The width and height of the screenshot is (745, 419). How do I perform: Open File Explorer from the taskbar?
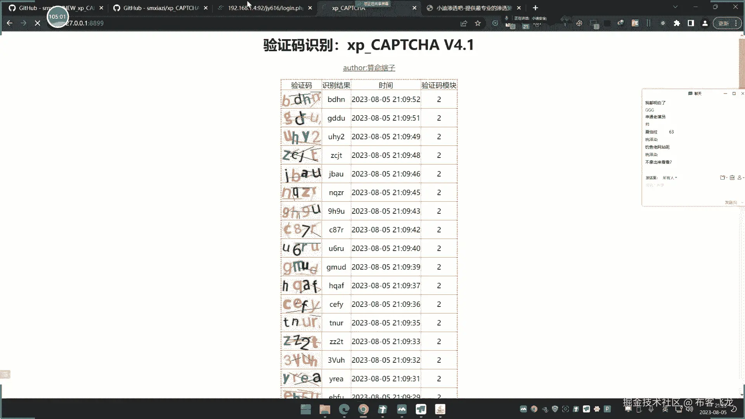click(325, 409)
